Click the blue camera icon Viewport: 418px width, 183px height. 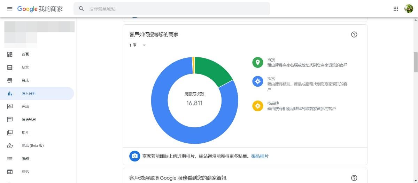134,156
